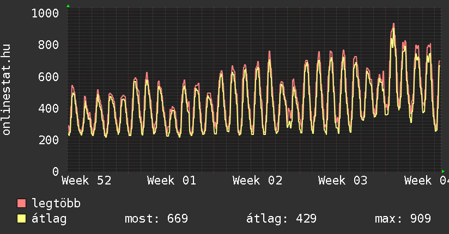Viewport: 449px width, 234px height.
Task: Click the green arrow atop the y-axis
Action: point(68,6)
